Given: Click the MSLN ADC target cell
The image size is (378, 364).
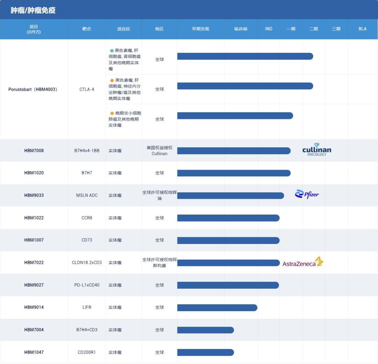Looking at the screenshot, I should click(x=87, y=195).
